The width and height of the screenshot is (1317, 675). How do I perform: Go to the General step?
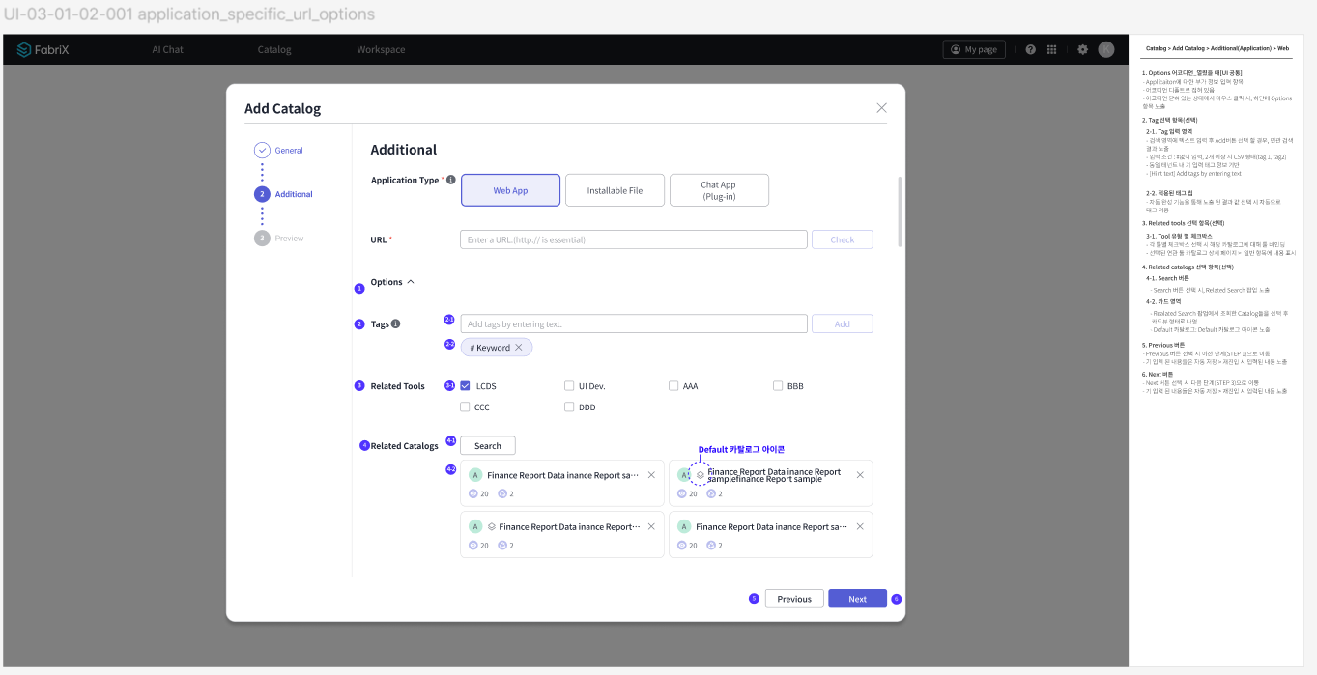point(289,150)
